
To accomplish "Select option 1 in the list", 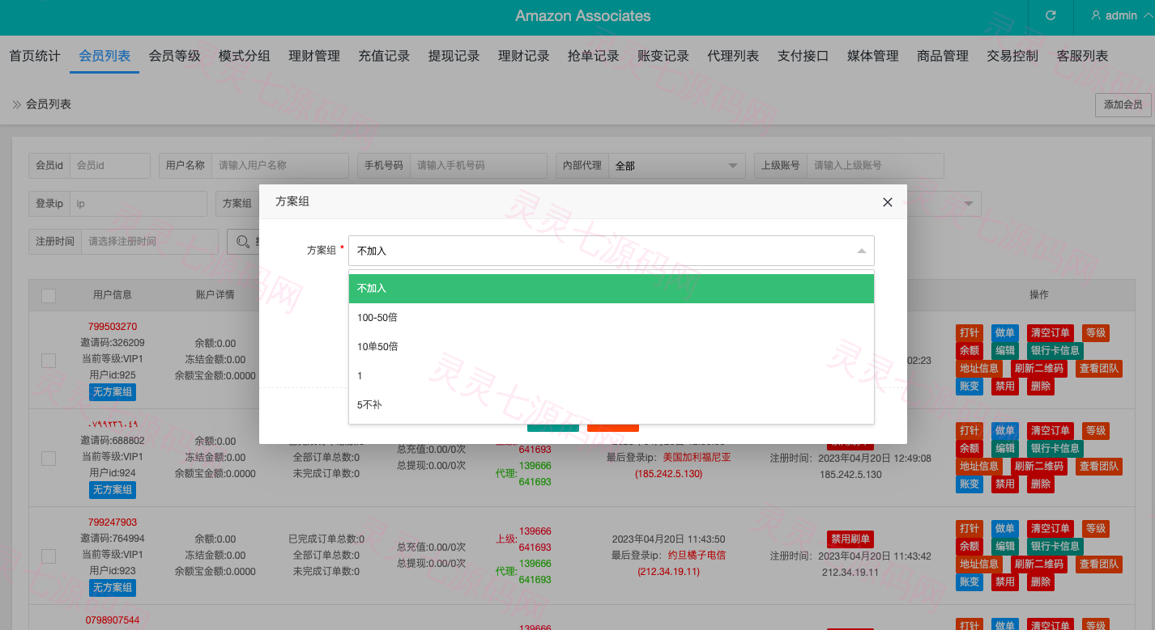I will pyautogui.click(x=612, y=376).
